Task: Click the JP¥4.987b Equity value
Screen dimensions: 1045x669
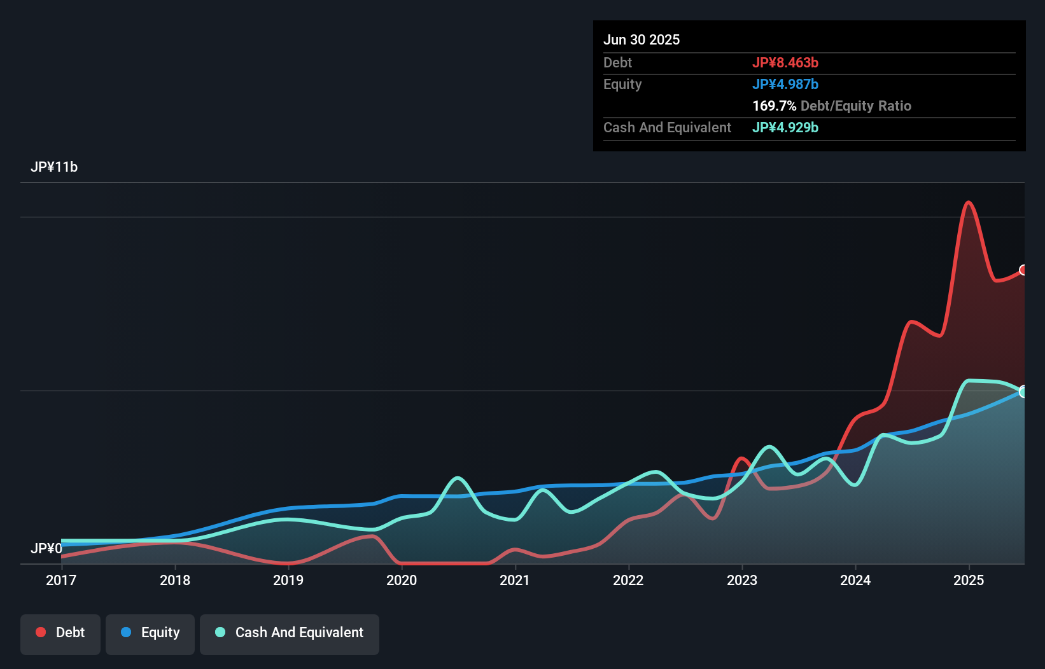Action: (x=786, y=83)
